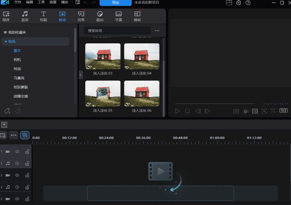
Task: Collapse the transitions panel with the left chevron
Action: [x=80, y=75]
